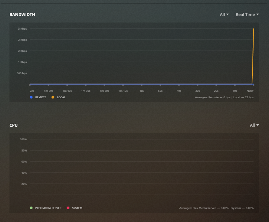Click the '20%' CPU axis label
This screenshot has width=269, height=222.
(24, 184)
